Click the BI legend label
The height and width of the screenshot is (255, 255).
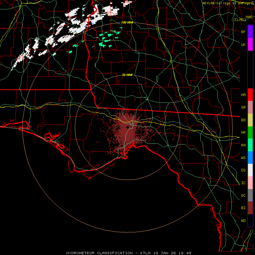[x=243, y=208]
